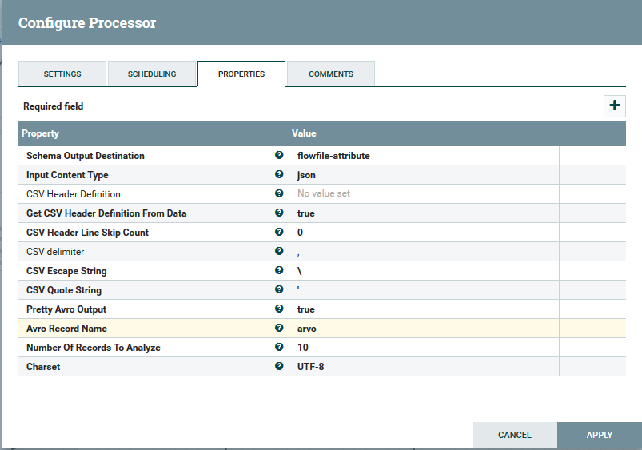Edit Number Of Records To Analyze value
642x450 pixels.
(424, 348)
